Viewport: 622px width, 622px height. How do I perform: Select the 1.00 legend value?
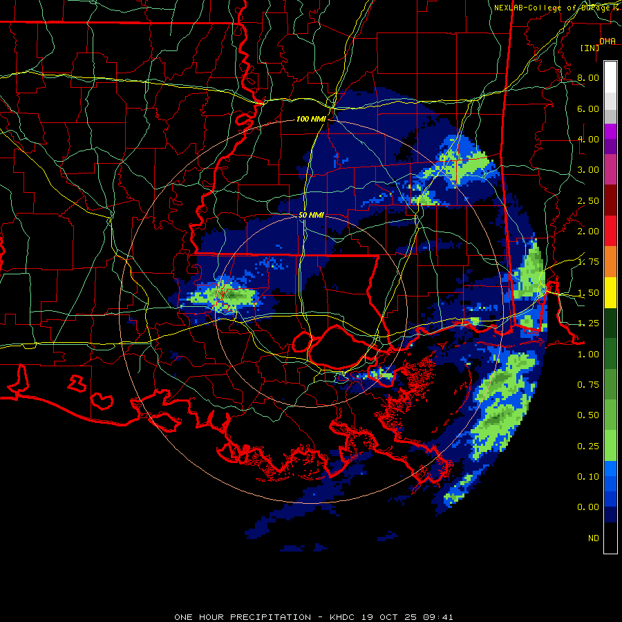pos(588,355)
